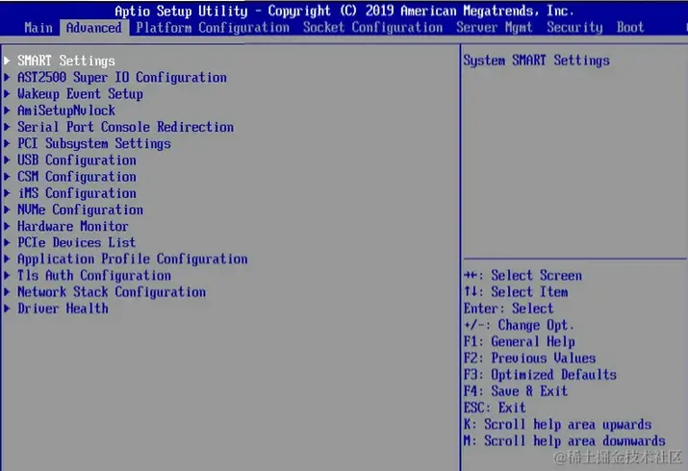Screen dimensions: 688x471
Task: Open Application Profile Configuration
Action: click(133, 259)
